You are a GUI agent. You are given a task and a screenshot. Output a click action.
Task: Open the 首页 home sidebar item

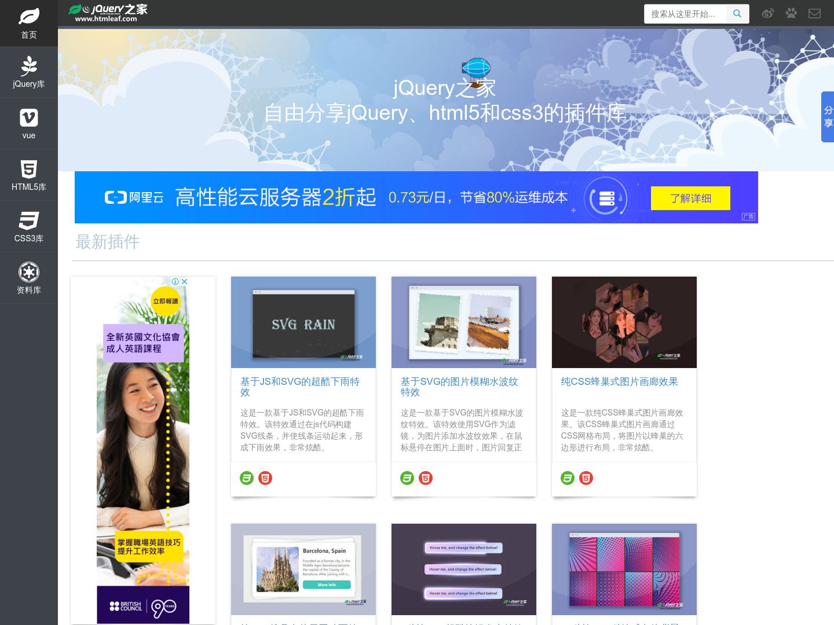pyautogui.click(x=29, y=23)
